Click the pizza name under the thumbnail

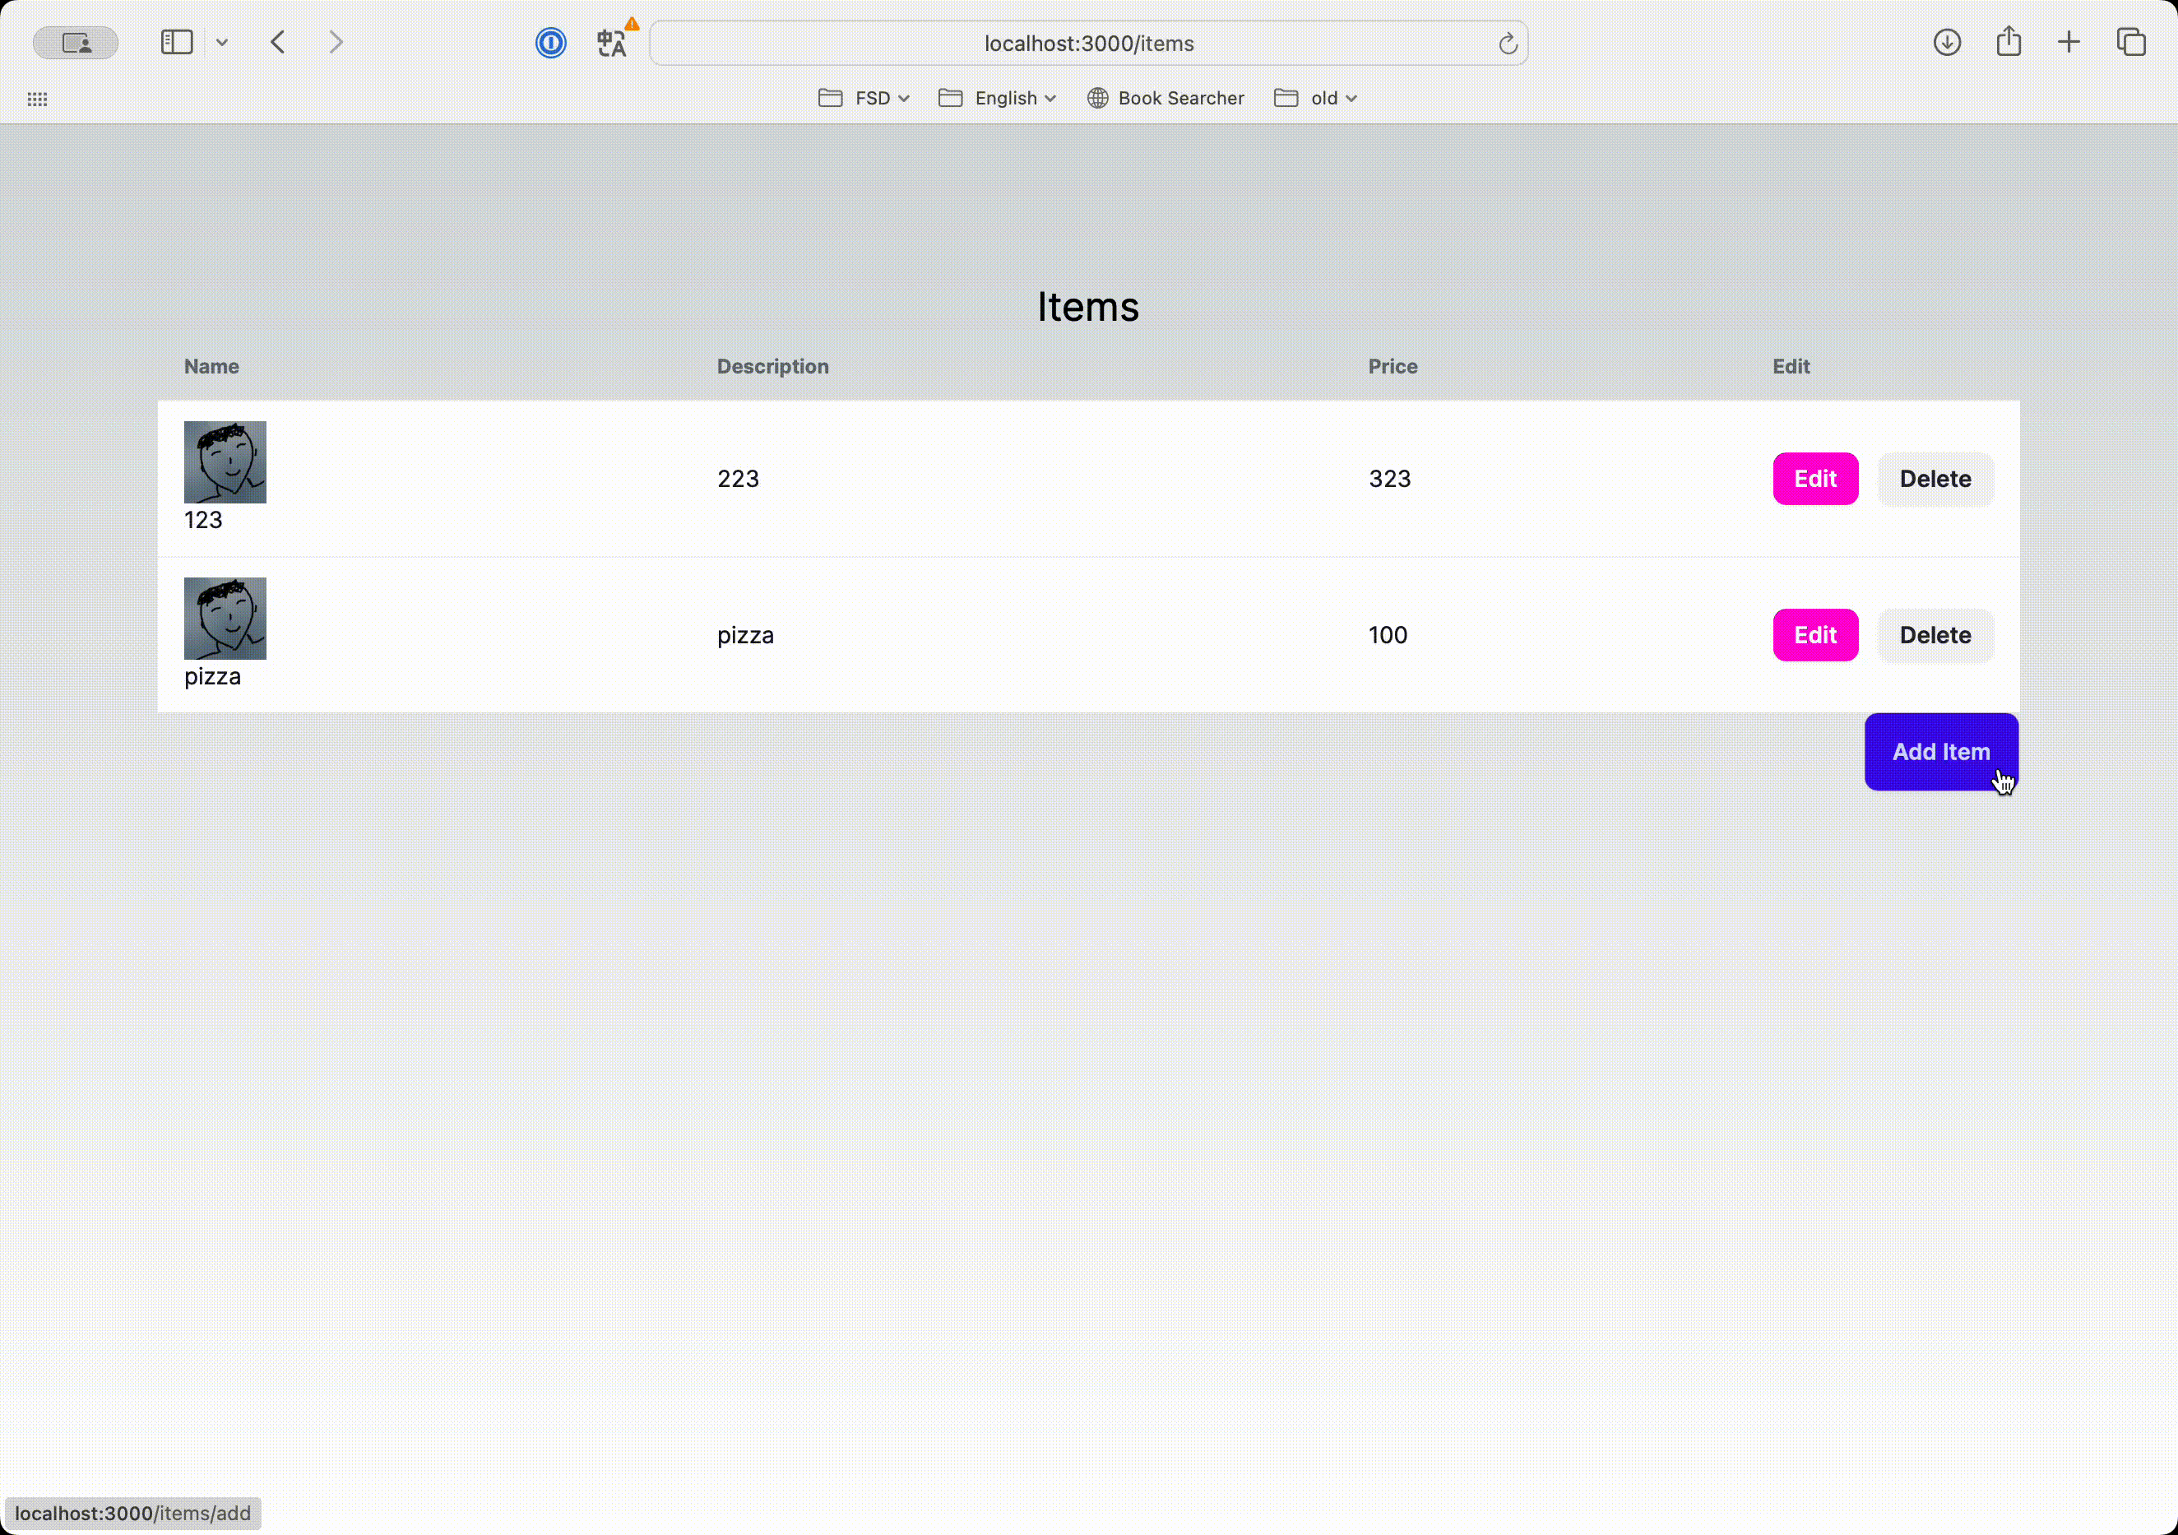[x=212, y=677]
